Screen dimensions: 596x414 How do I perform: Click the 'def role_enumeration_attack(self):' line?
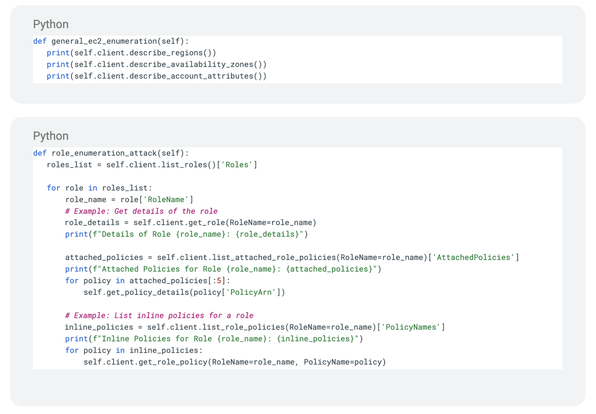click(x=111, y=153)
